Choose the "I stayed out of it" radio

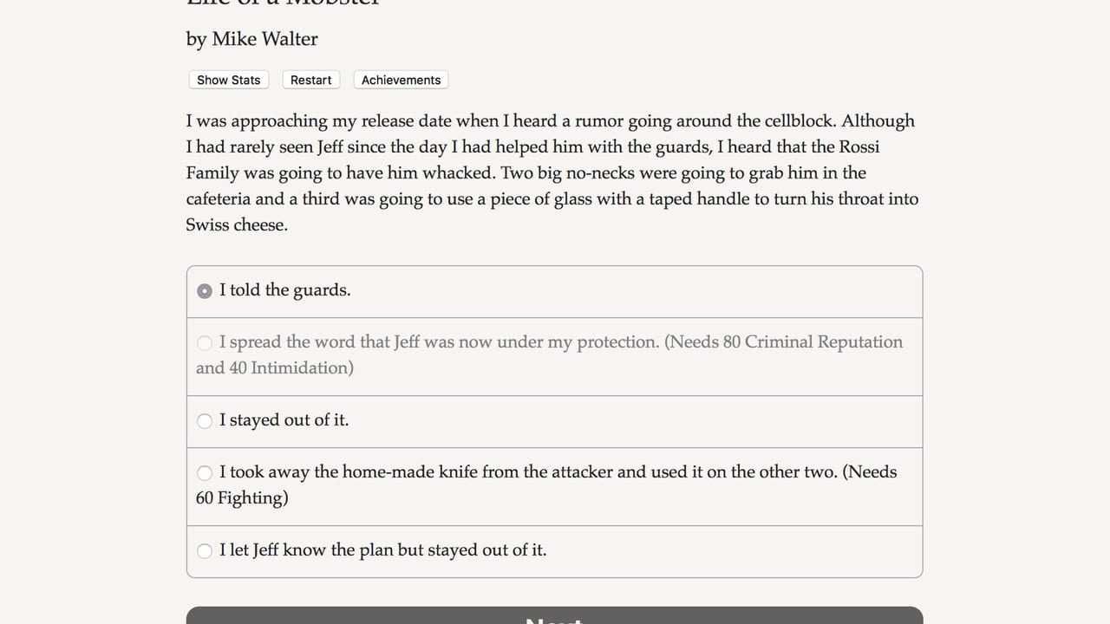coord(205,421)
